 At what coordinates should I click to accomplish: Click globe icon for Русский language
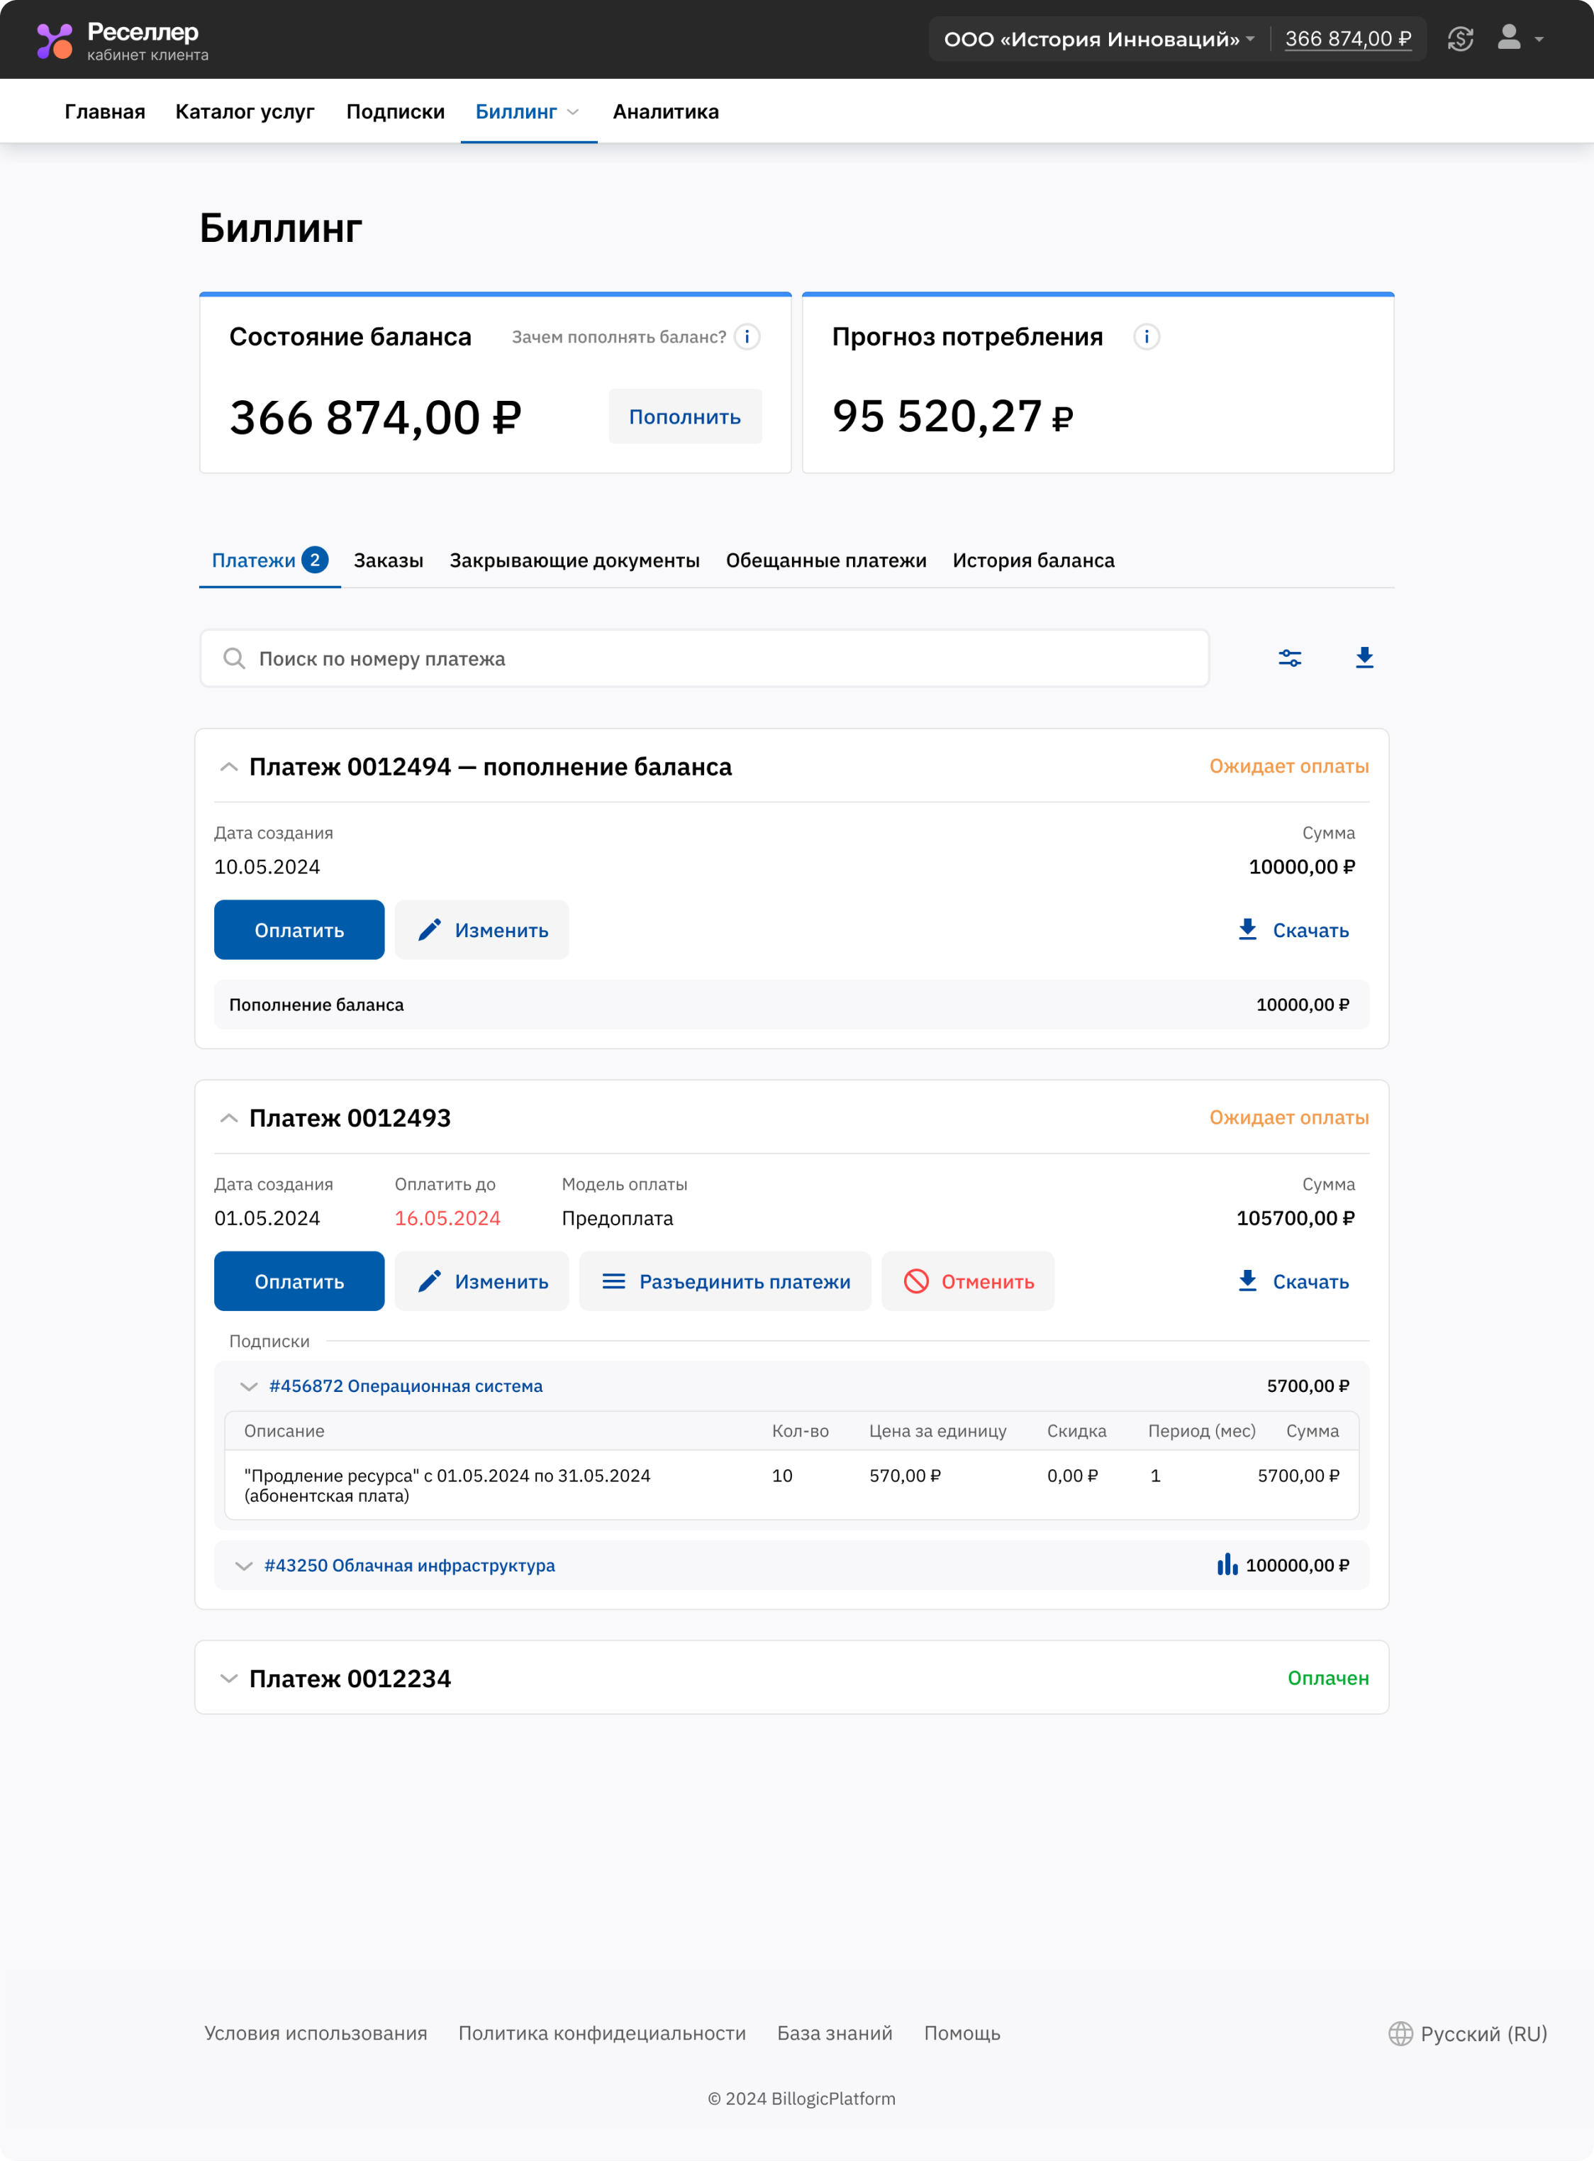coord(1400,2033)
